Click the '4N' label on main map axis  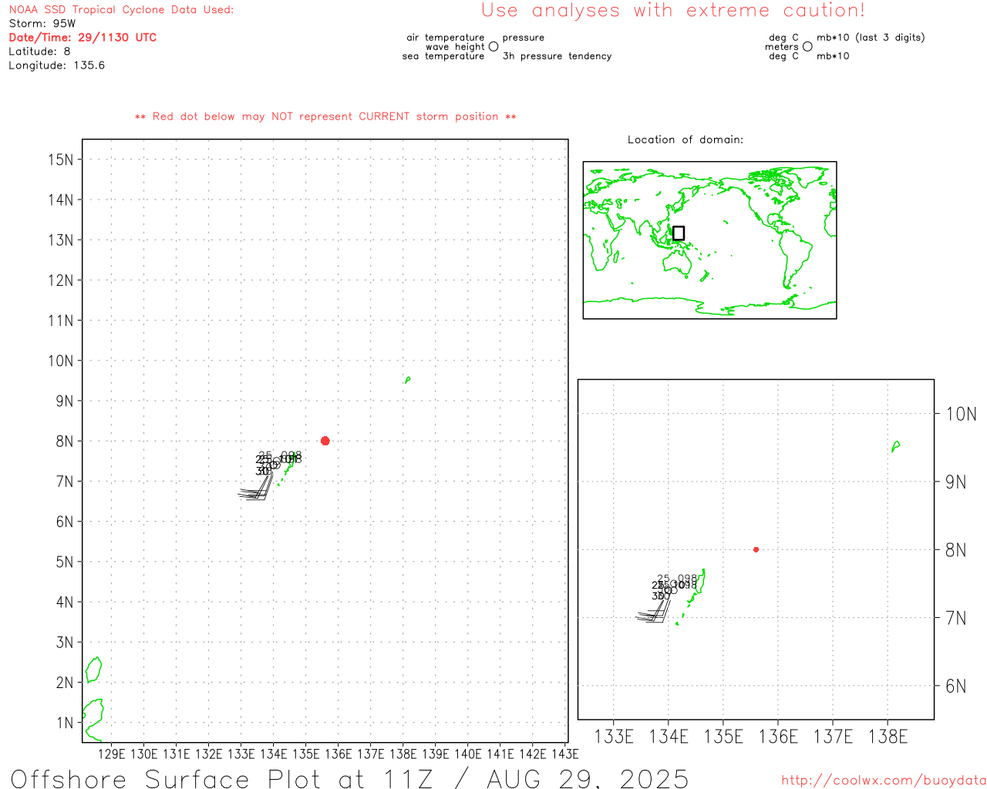point(65,602)
